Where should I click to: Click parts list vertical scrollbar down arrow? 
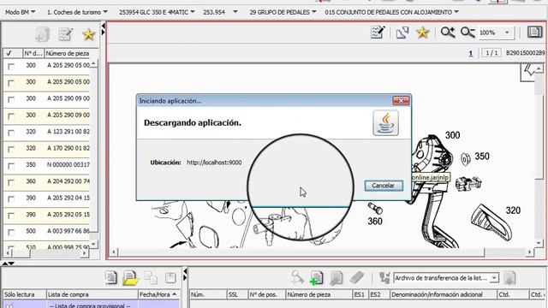click(x=93, y=244)
